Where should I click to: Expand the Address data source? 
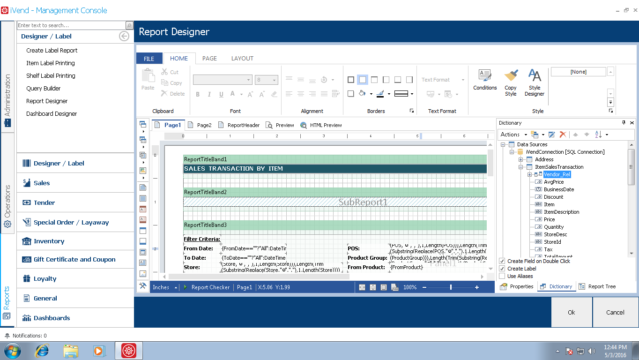pos(520,159)
